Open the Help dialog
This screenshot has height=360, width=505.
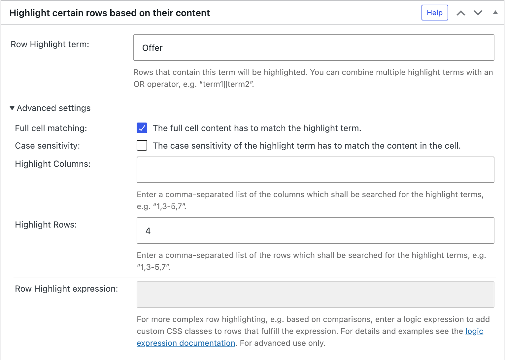tap(434, 13)
